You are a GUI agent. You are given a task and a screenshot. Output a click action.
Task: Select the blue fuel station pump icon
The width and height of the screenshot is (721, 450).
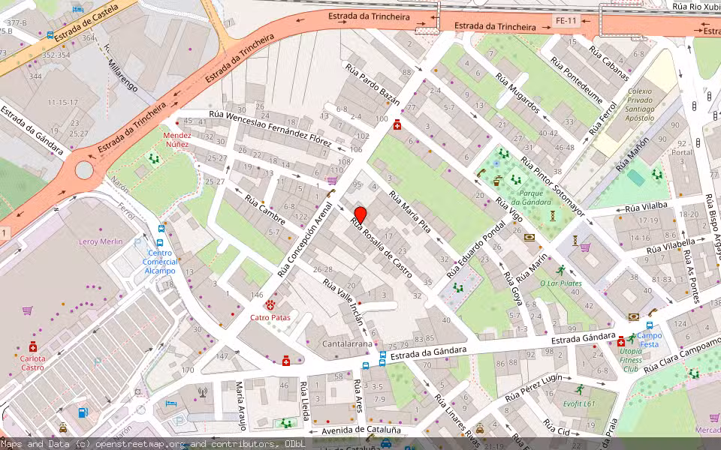(83, 412)
